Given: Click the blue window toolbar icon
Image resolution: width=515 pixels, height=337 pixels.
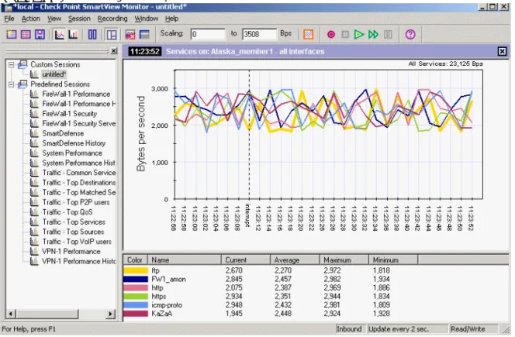Looking at the screenshot, I should (144, 34).
